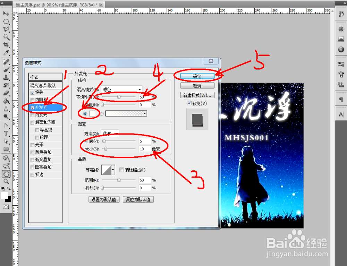Open the History panel icon
This screenshot has width=347, height=266.
[x=341, y=14]
